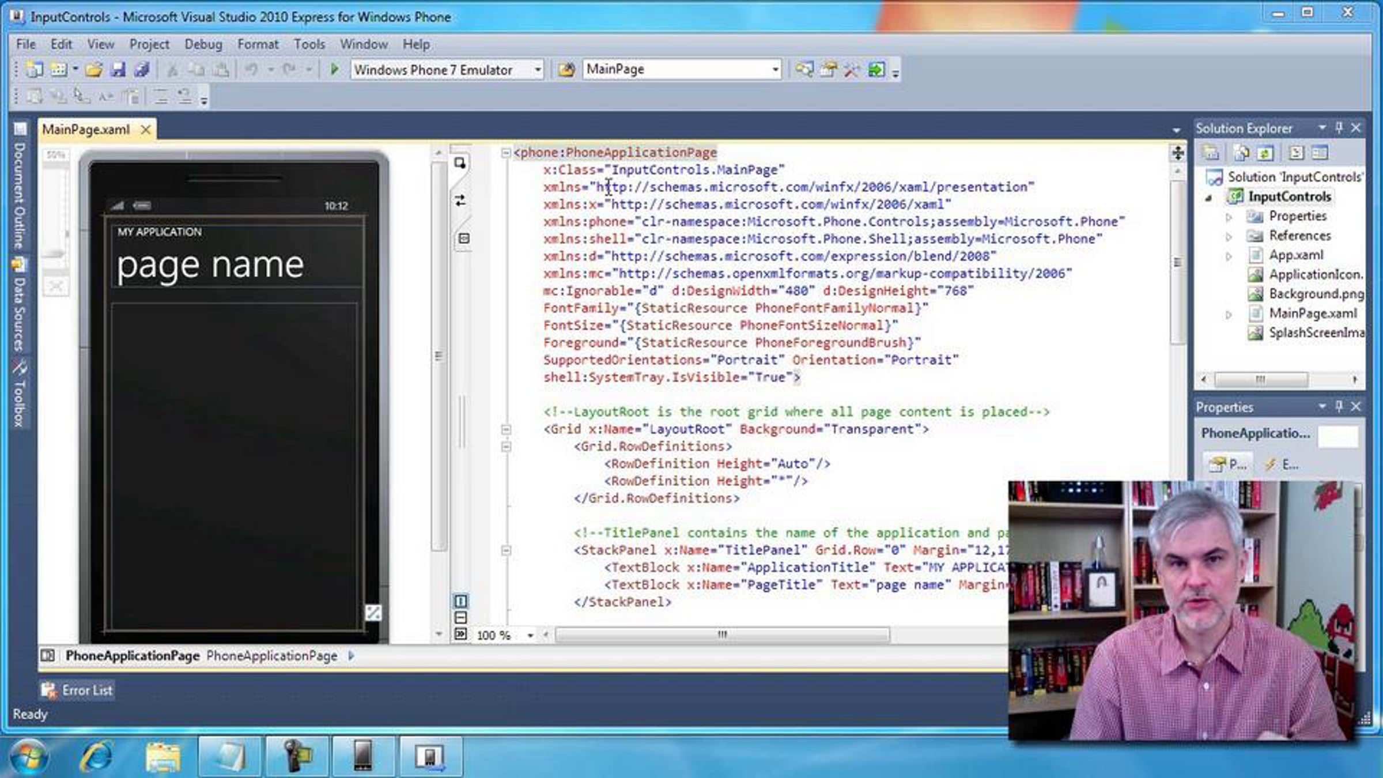1383x778 pixels.
Task: Click the green arrow Start Page icon
Action: tap(876, 70)
